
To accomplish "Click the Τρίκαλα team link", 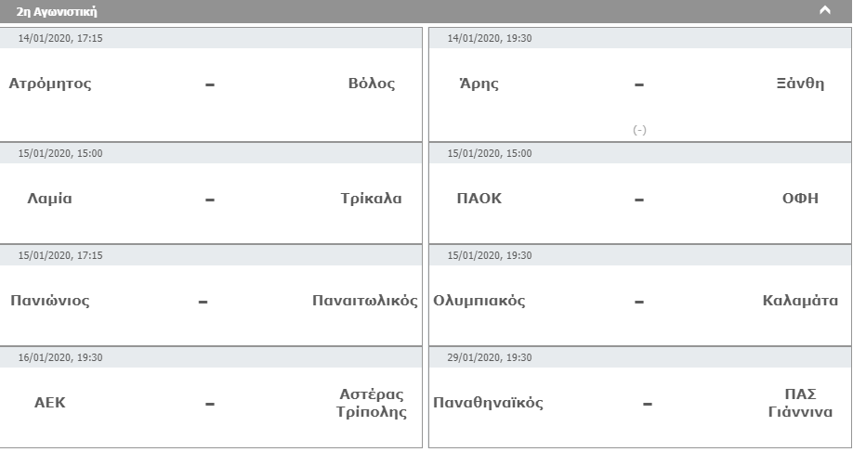I will (372, 199).
